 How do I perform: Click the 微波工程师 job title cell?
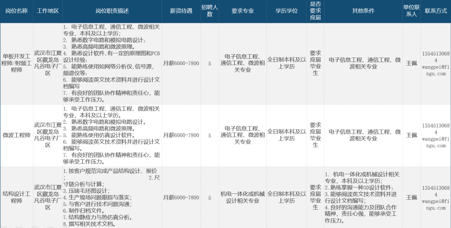[x=17, y=135]
